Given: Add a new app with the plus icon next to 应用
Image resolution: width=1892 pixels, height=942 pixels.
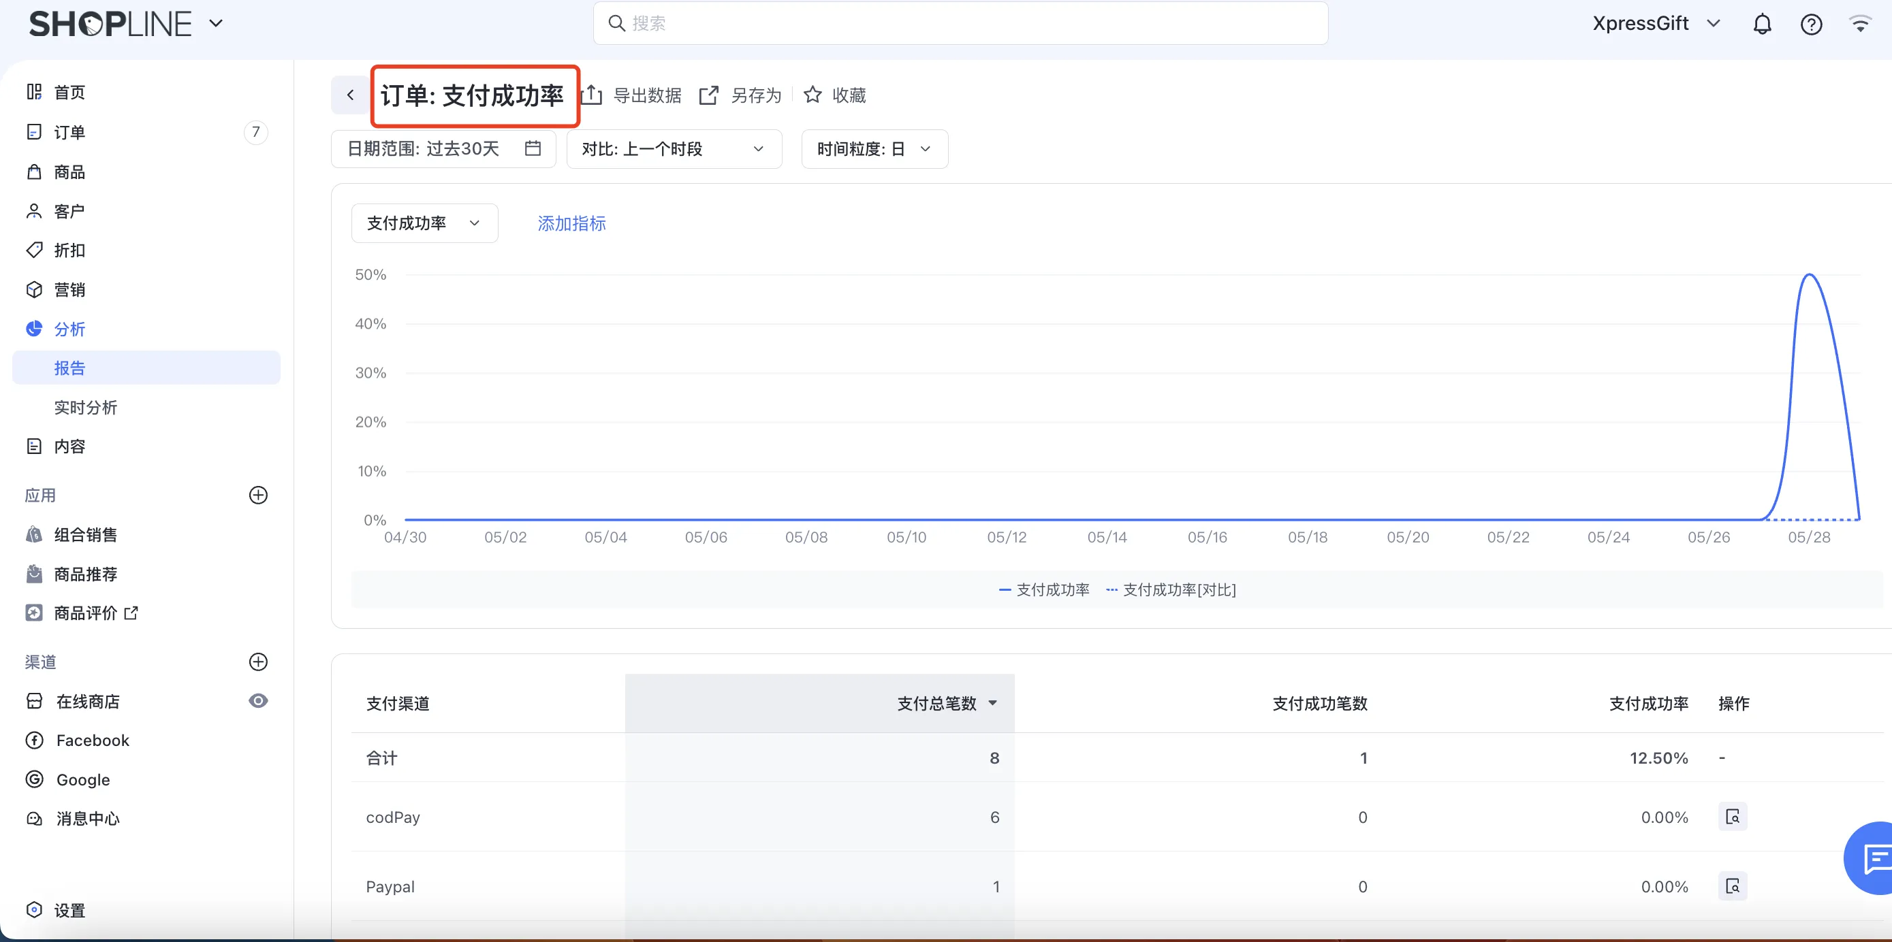Looking at the screenshot, I should click(x=258, y=496).
